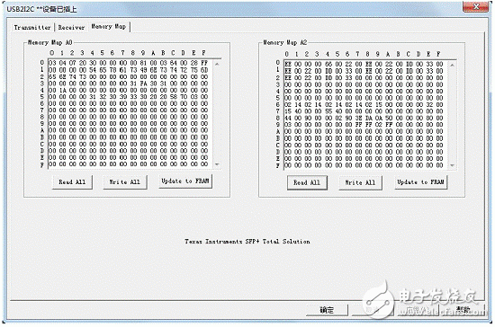This screenshot has height=327, width=495.
Task: Switch to the Transmitter tab
Action: [32, 28]
